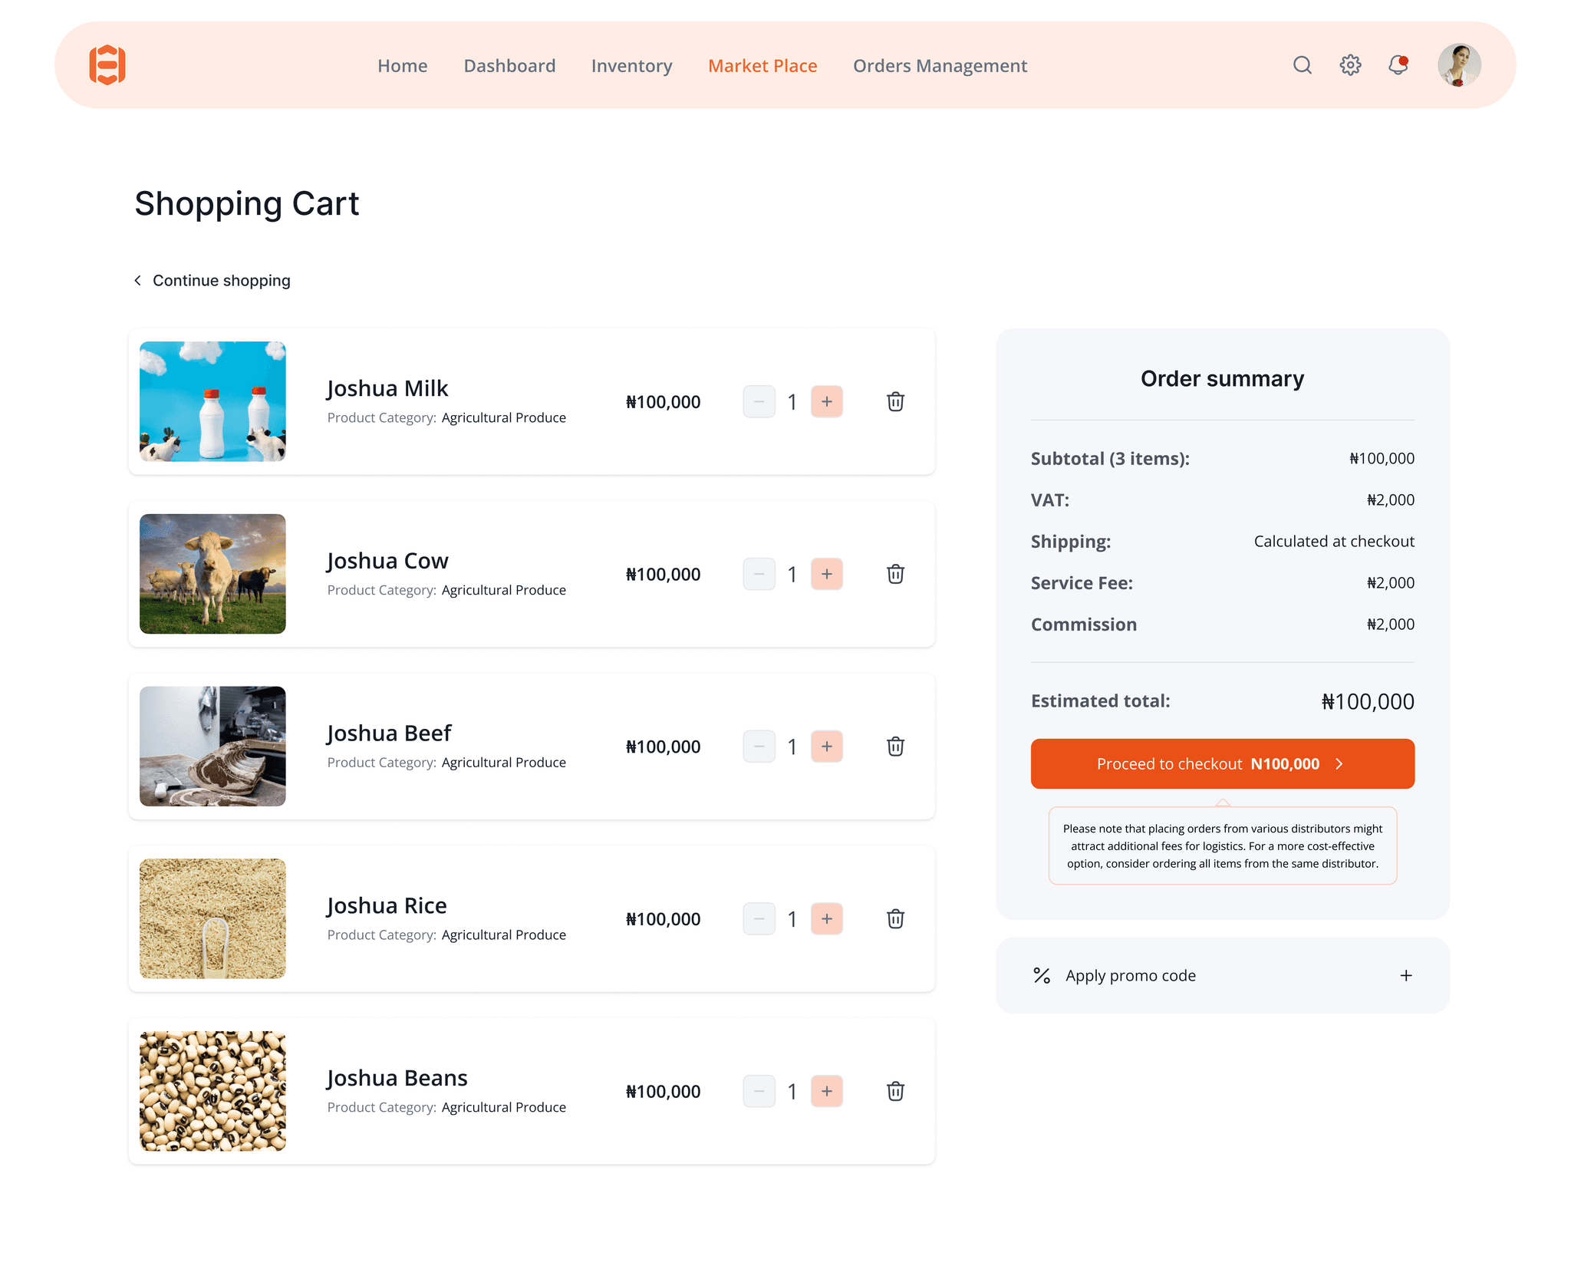The image size is (1571, 1269).
Task: Remove Joshua Cow using trash icon
Action: 895,575
